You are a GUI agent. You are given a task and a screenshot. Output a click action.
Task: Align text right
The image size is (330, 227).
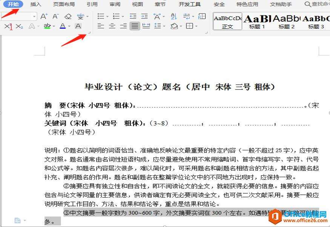(123, 26)
